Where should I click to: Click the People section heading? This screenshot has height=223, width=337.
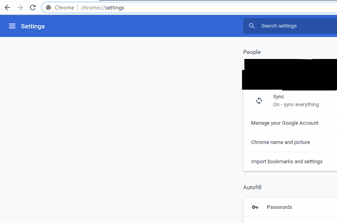[252, 52]
